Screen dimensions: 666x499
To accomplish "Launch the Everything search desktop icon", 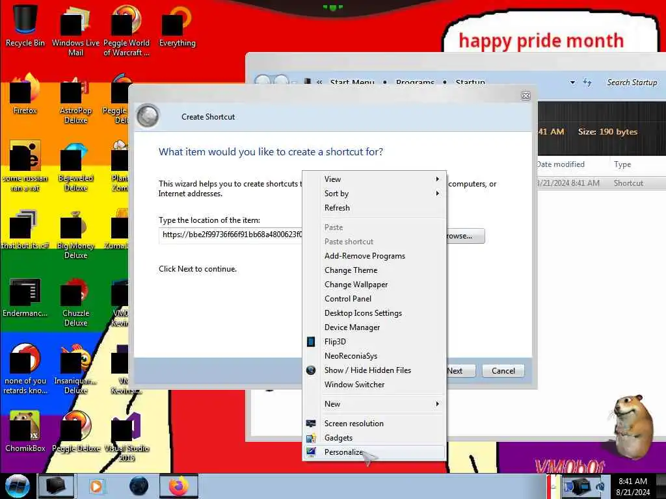I will point(177,25).
